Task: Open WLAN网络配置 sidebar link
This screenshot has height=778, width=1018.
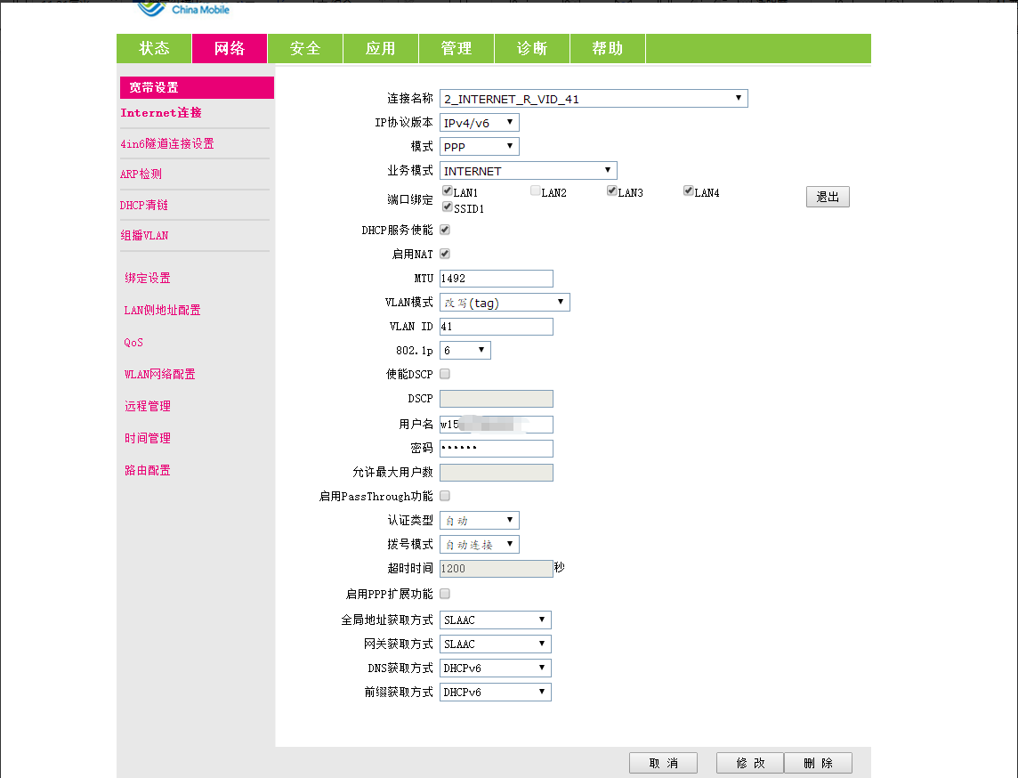Action: 159,374
